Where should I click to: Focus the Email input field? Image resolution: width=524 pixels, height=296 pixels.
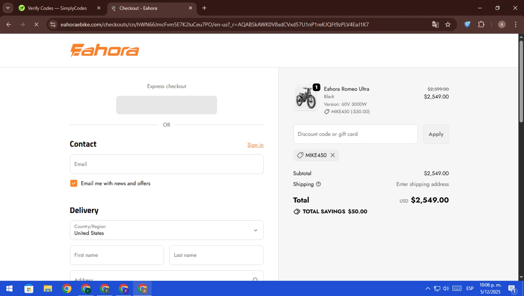click(167, 164)
